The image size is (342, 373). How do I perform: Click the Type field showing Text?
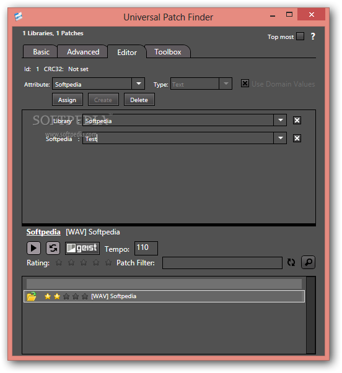[x=195, y=84]
